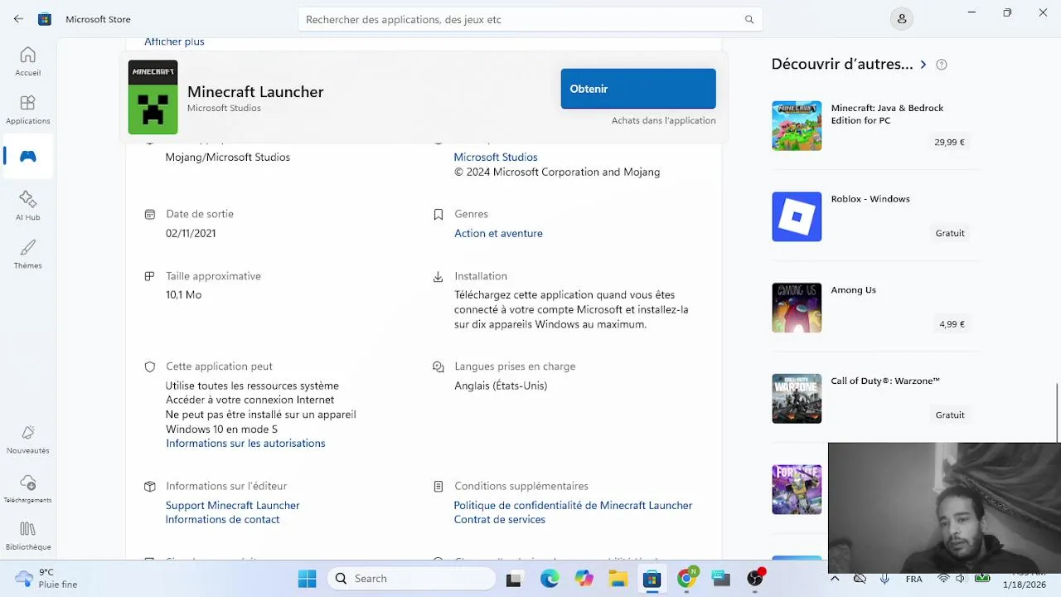Click the Wi-Fi network tray icon

(x=943, y=579)
